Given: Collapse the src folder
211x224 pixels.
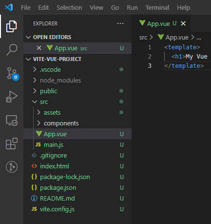Looking at the screenshot, I should coord(35,102).
